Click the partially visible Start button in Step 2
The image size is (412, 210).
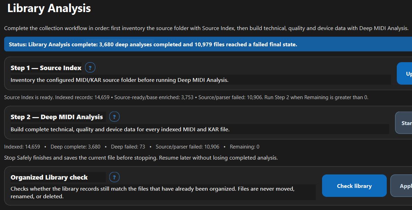(404, 123)
